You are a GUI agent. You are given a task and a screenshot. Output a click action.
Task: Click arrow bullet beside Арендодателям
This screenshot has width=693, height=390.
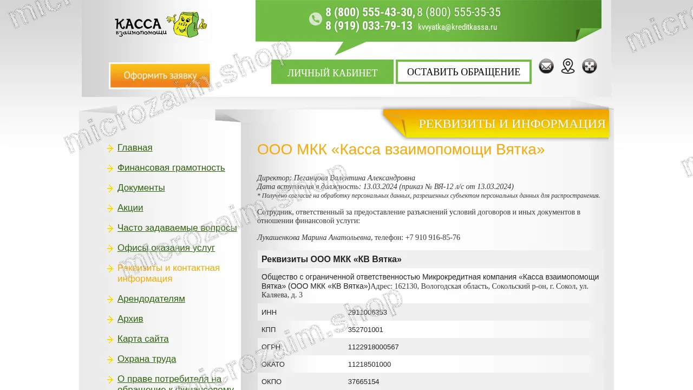pos(110,300)
